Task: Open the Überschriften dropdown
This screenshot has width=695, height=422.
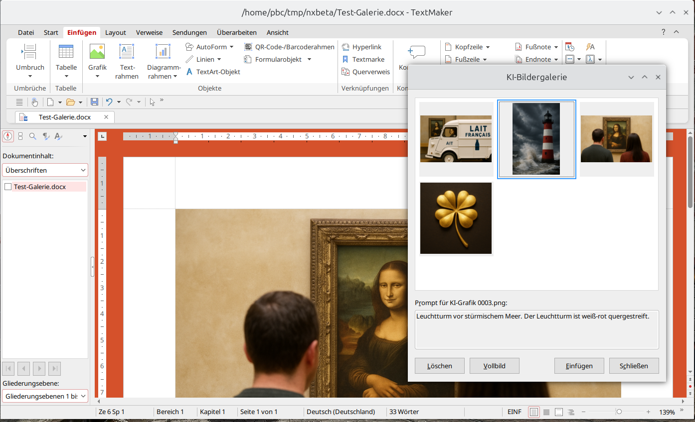Action: click(45, 170)
